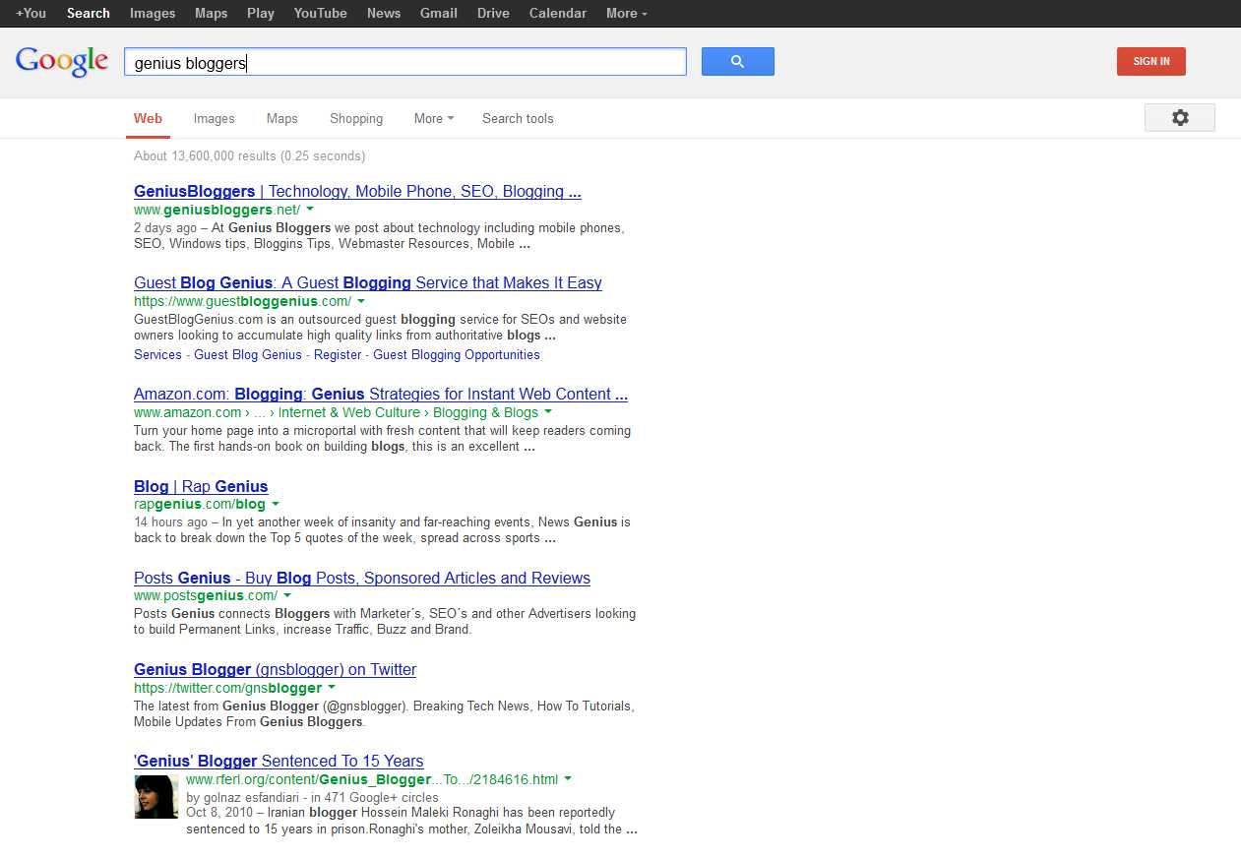Open Drive from the top bar
This screenshot has height=859, width=1241.
(493, 13)
